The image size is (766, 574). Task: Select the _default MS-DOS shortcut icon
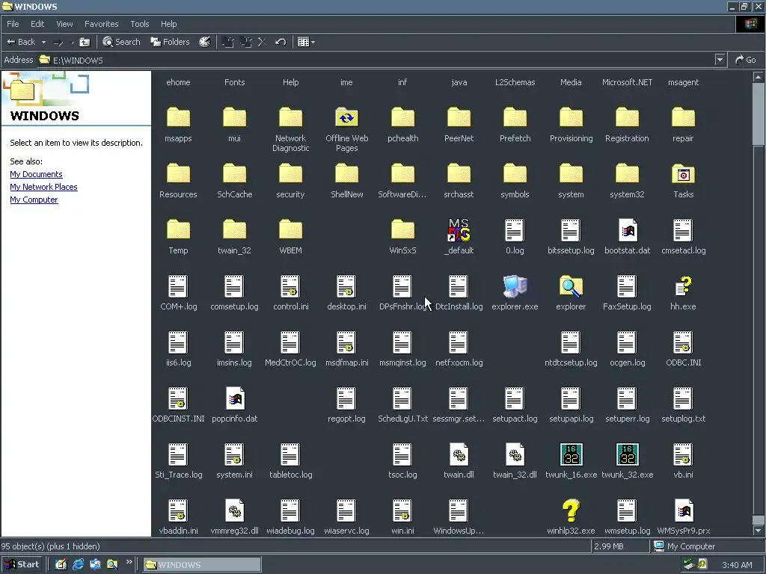(459, 230)
